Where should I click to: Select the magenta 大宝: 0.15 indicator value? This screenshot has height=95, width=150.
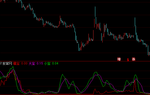(x=36, y=63)
